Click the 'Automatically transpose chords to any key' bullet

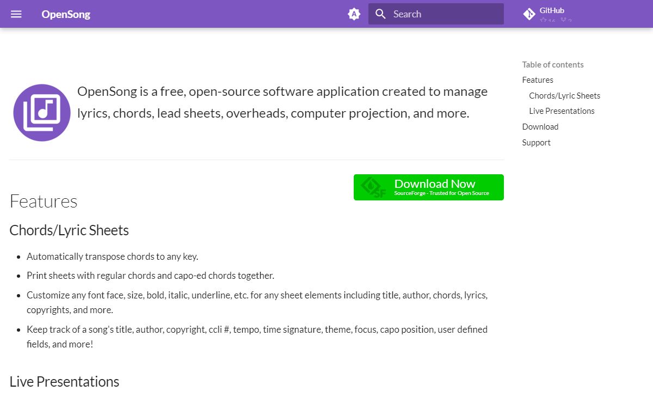point(112,257)
